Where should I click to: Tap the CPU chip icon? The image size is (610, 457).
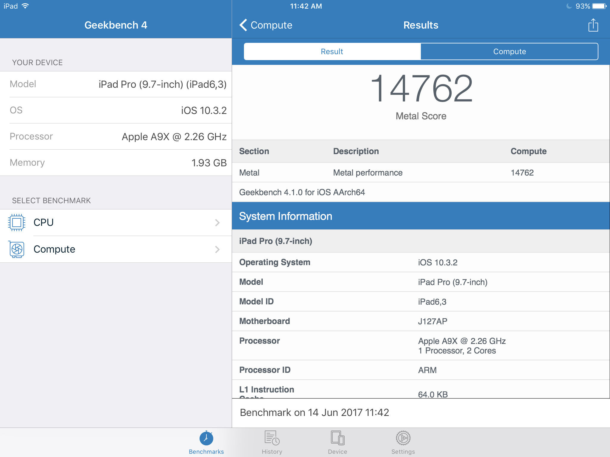pyautogui.click(x=17, y=223)
